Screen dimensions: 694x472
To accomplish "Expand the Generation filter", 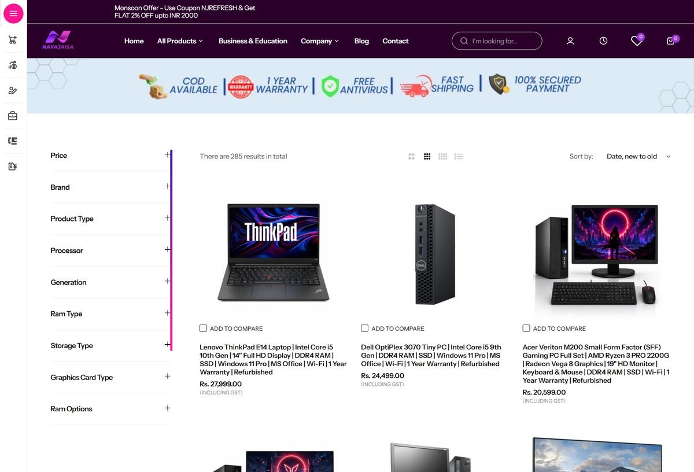I will (x=110, y=282).
